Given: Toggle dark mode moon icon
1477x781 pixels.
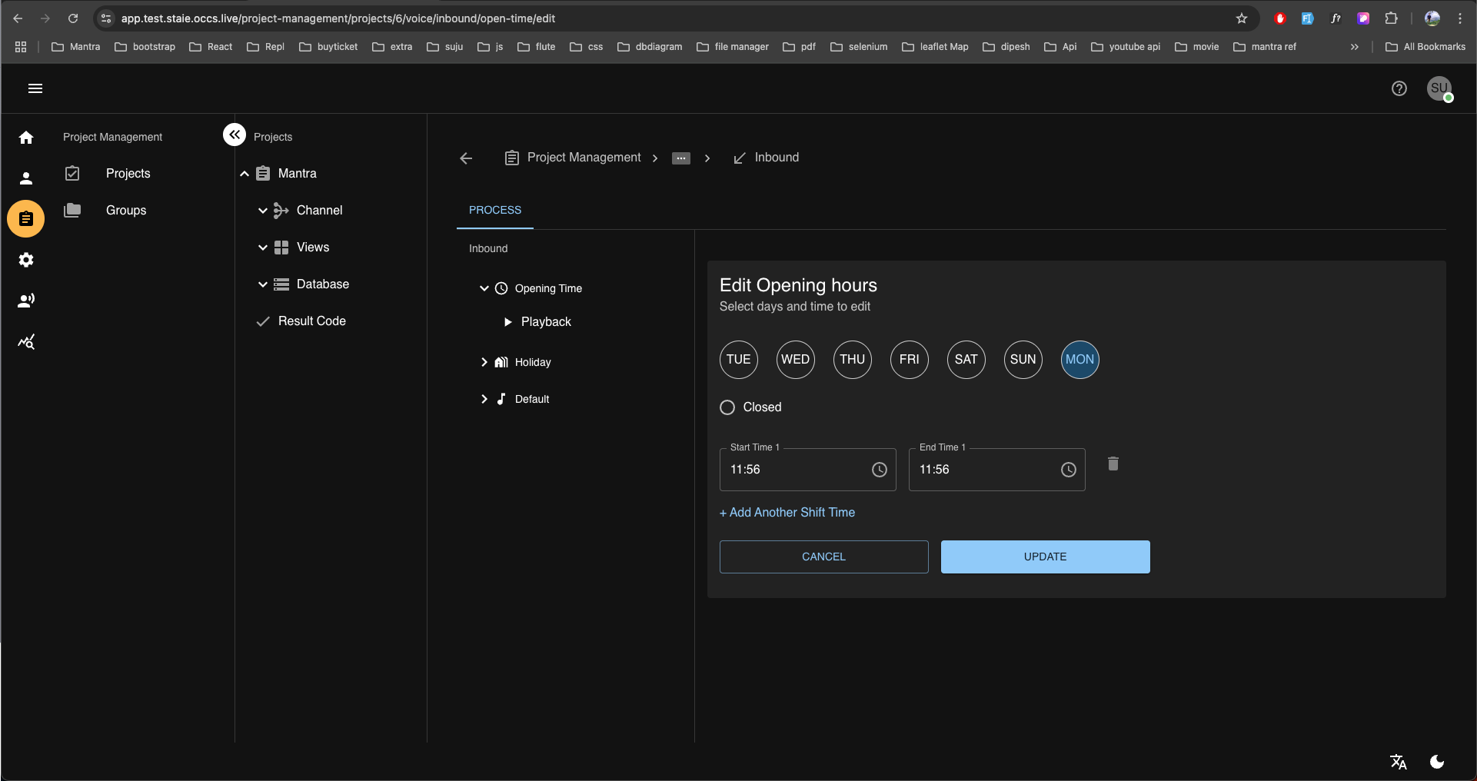Looking at the screenshot, I should pos(1436,761).
